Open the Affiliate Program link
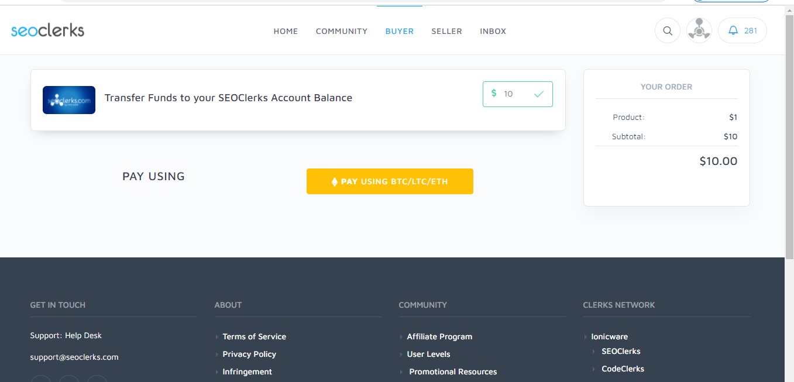Screen dimensions: 794x382 (439, 336)
